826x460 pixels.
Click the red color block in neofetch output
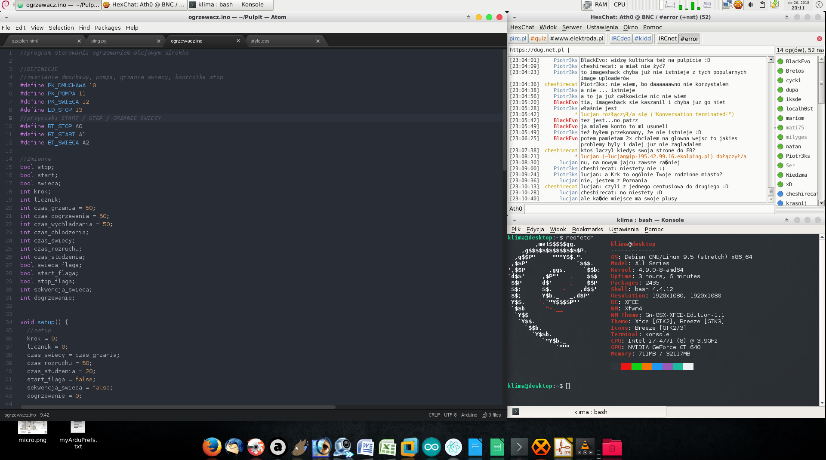point(626,367)
